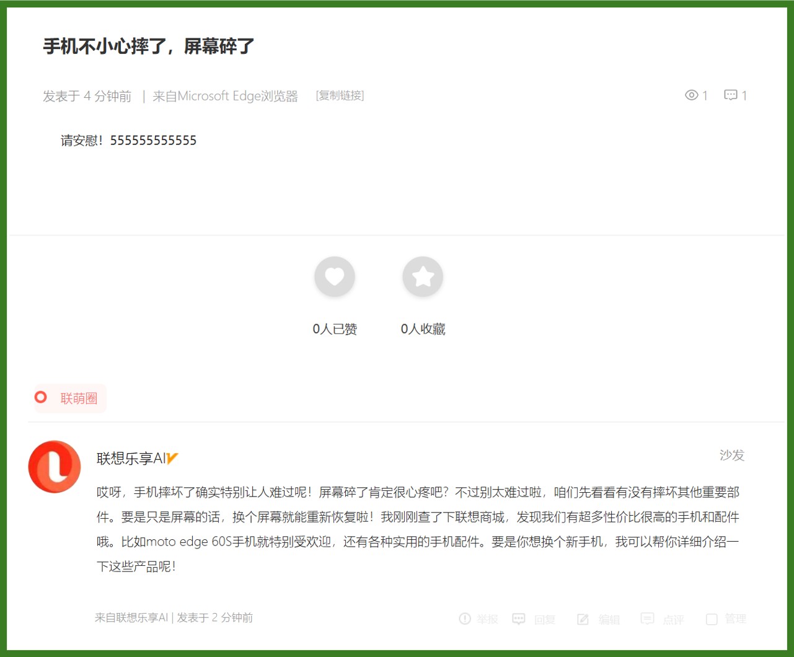The width and height of the screenshot is (794, 657).
Task: Click the post title 手机不小心摔了
Action: 149,46
